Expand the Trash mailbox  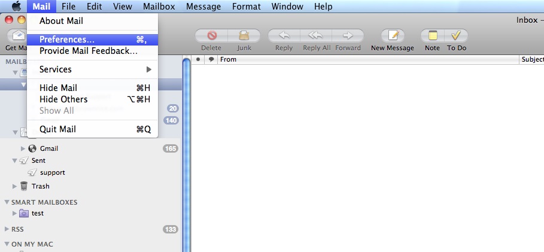pyautogui.click(x=14, y=186)
